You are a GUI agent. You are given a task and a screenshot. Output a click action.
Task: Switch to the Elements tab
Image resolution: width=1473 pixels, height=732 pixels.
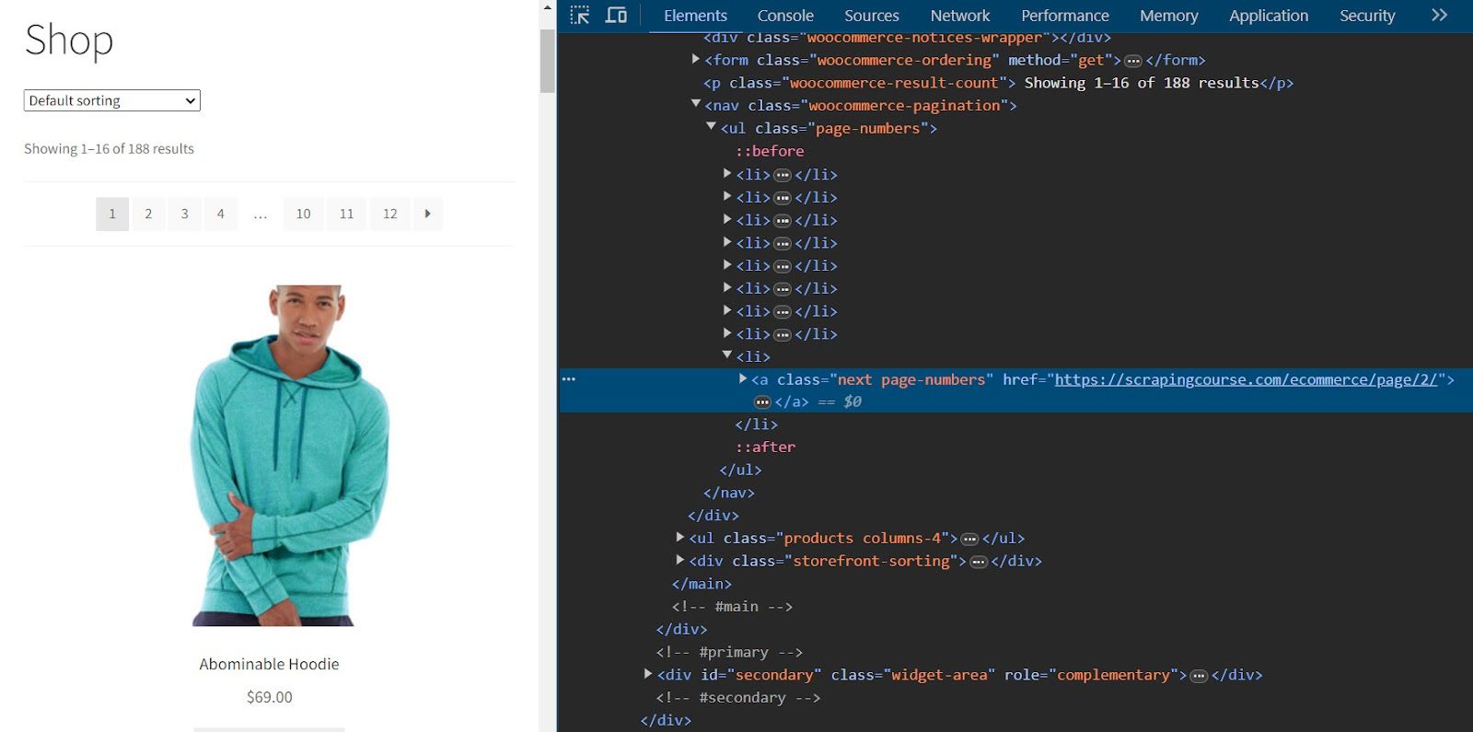coord(695,16)
